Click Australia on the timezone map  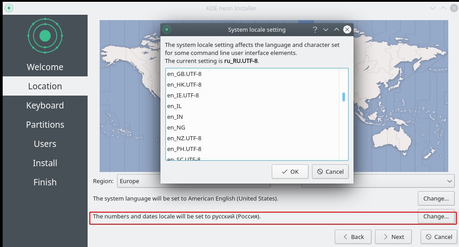pyautogui.click(x=392, y=141)
